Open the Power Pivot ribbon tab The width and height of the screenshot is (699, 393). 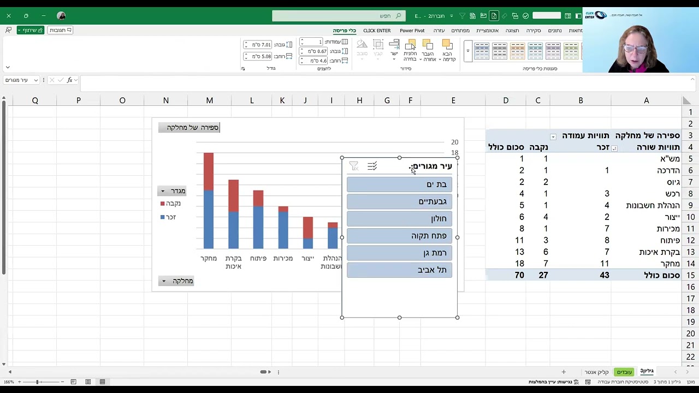(412, 31)
